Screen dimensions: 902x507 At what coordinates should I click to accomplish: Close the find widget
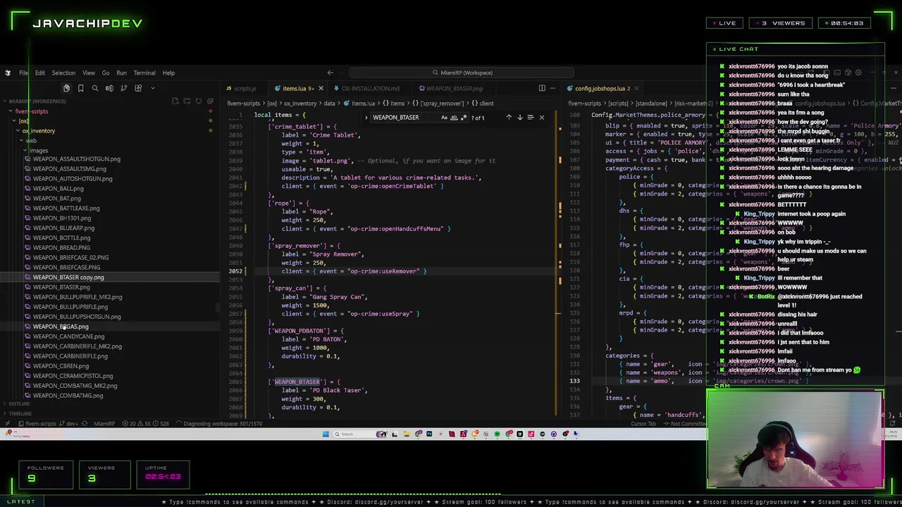pyautogui.click(x=541, y=118)
